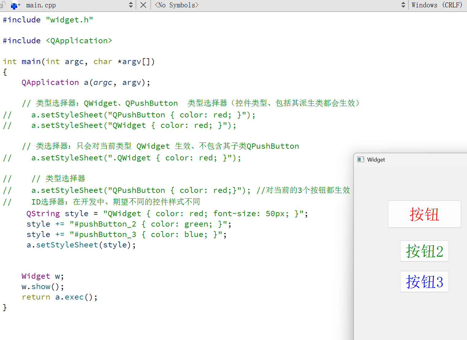Open the <No Symbols> symbol dropdown
This screenshot has height=340, width=467.
click(x=177, y=5)
